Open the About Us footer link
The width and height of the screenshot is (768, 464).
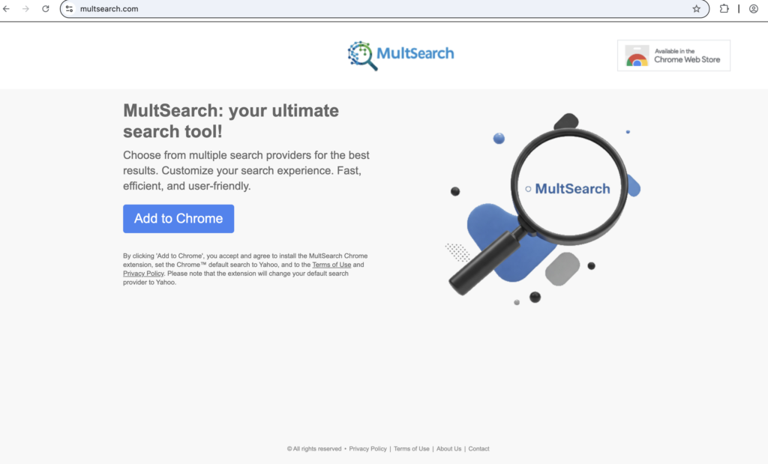pos(448,449)
